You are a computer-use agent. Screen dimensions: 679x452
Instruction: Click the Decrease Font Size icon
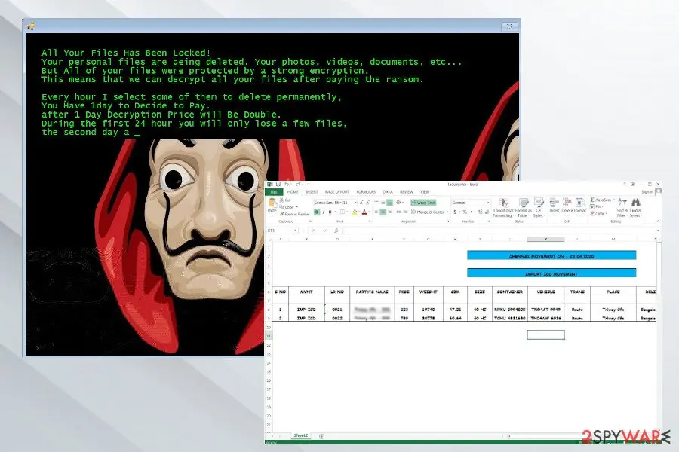click(x=367, y=203)
